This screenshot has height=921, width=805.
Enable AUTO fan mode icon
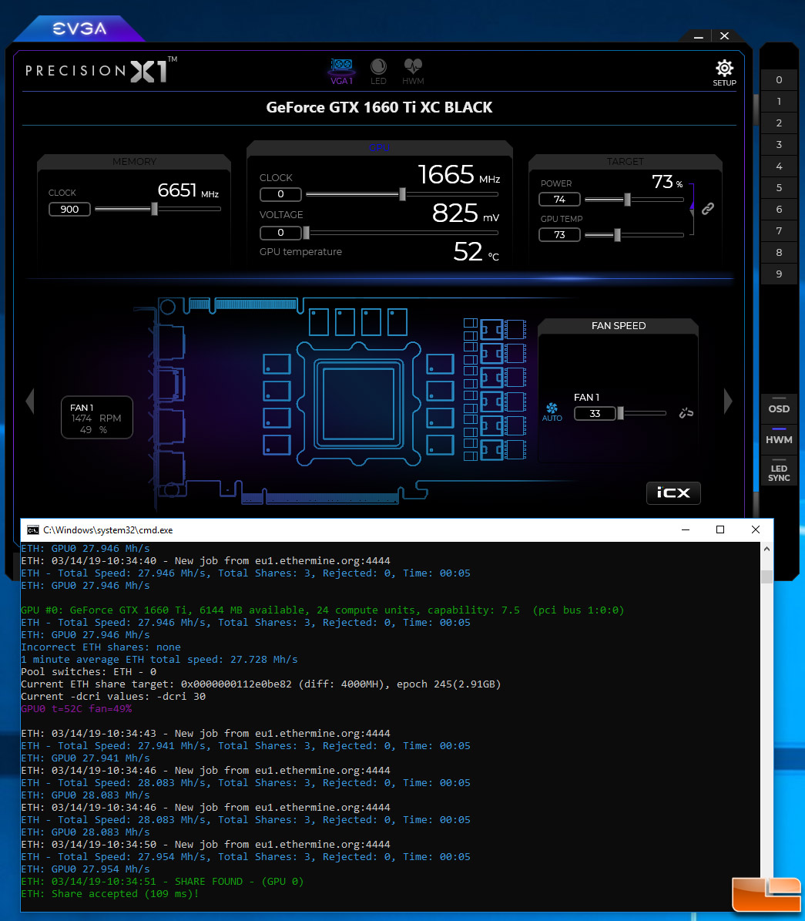[x=552, y=412]
